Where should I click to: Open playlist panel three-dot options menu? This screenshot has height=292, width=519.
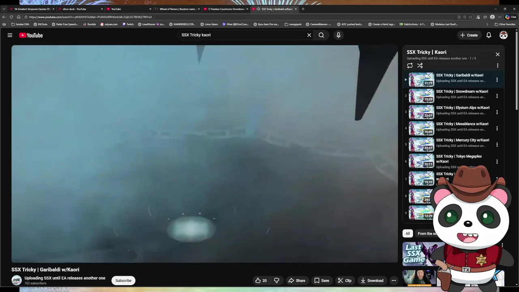pos(498,66)
